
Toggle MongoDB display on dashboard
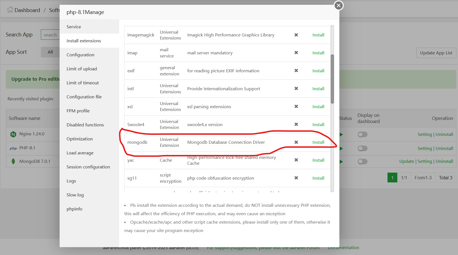click(363, 161)
